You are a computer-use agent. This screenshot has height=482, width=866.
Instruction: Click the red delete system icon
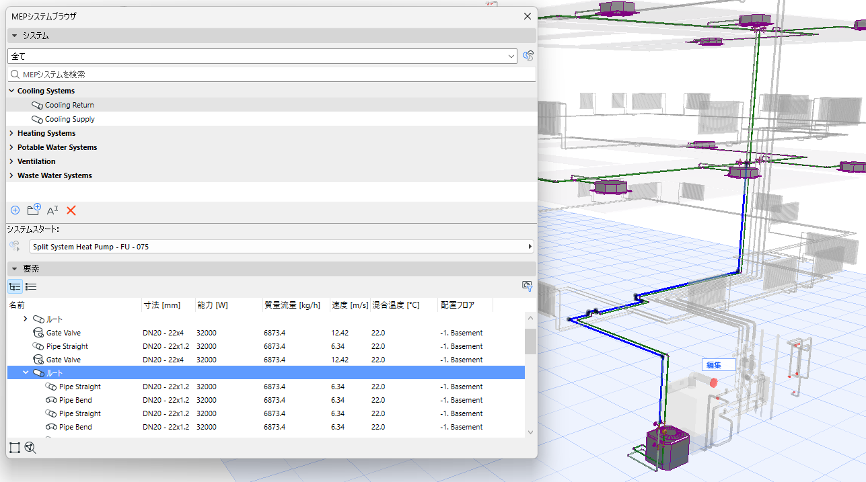[x=71, y=210]
